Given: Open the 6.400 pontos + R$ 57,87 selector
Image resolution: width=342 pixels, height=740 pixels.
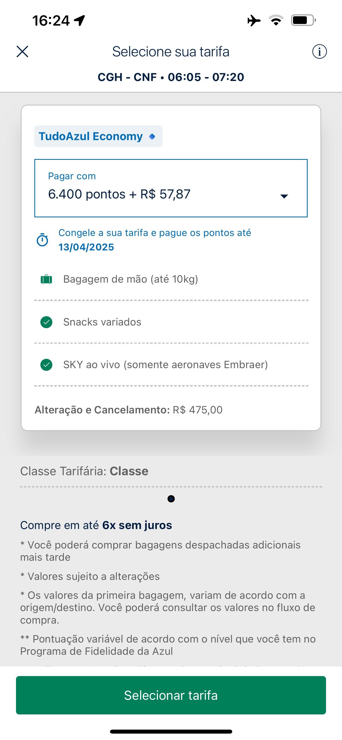Looking at the screenshot, I should (171, 188).
